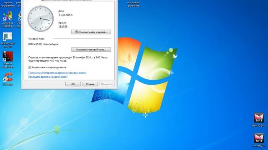Click the 'Применить' button
This screenshot has height=150, width=268.
tap(107, 84)
